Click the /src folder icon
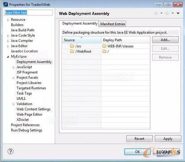 (72, 46)
